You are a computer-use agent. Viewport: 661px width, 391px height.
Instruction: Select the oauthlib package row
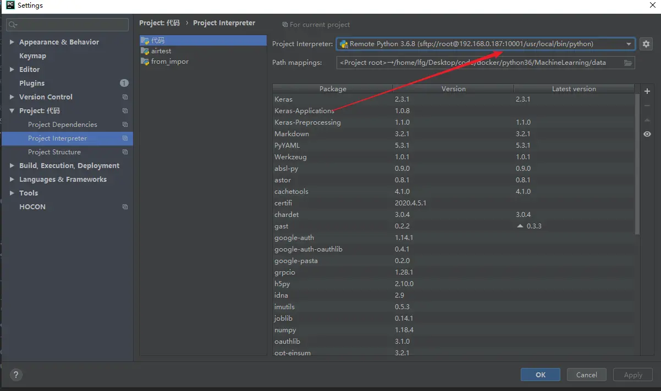[454, 342]
